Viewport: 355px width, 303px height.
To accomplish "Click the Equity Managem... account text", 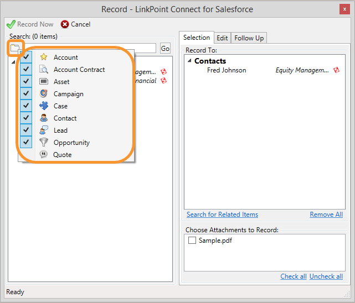I will pos(302,70).
